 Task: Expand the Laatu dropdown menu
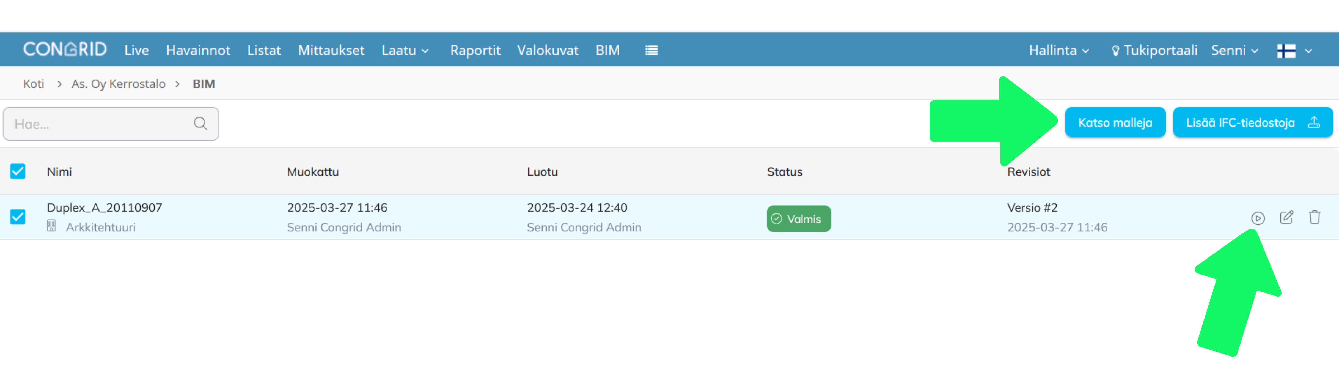(x=405, y=50)
